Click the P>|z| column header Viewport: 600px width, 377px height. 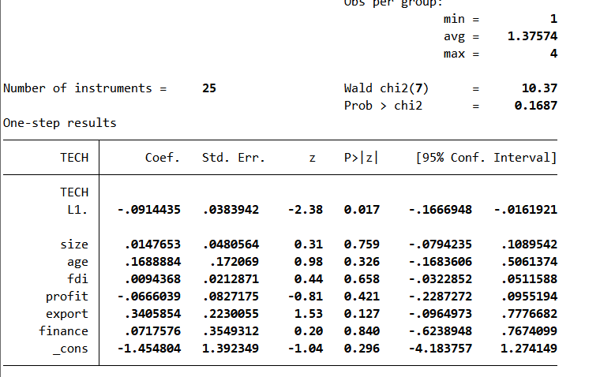click(362, 158)
